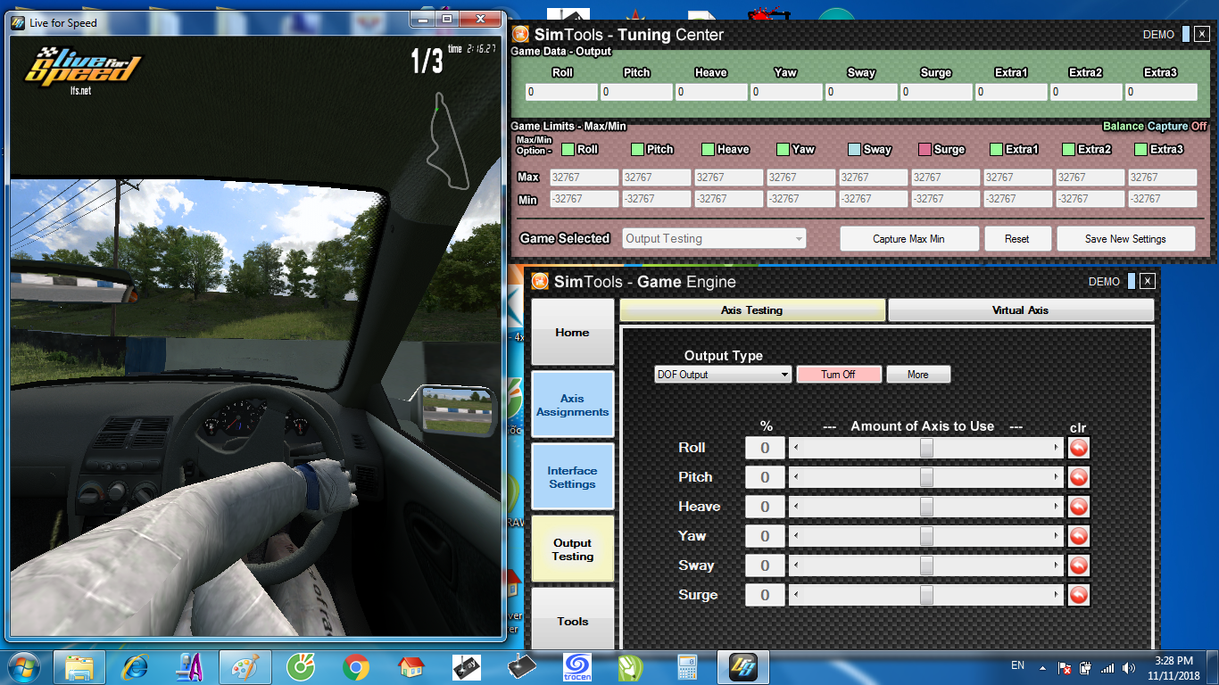Click the More button beside Turn Off
1219x685 pixels.
(918, 375)
